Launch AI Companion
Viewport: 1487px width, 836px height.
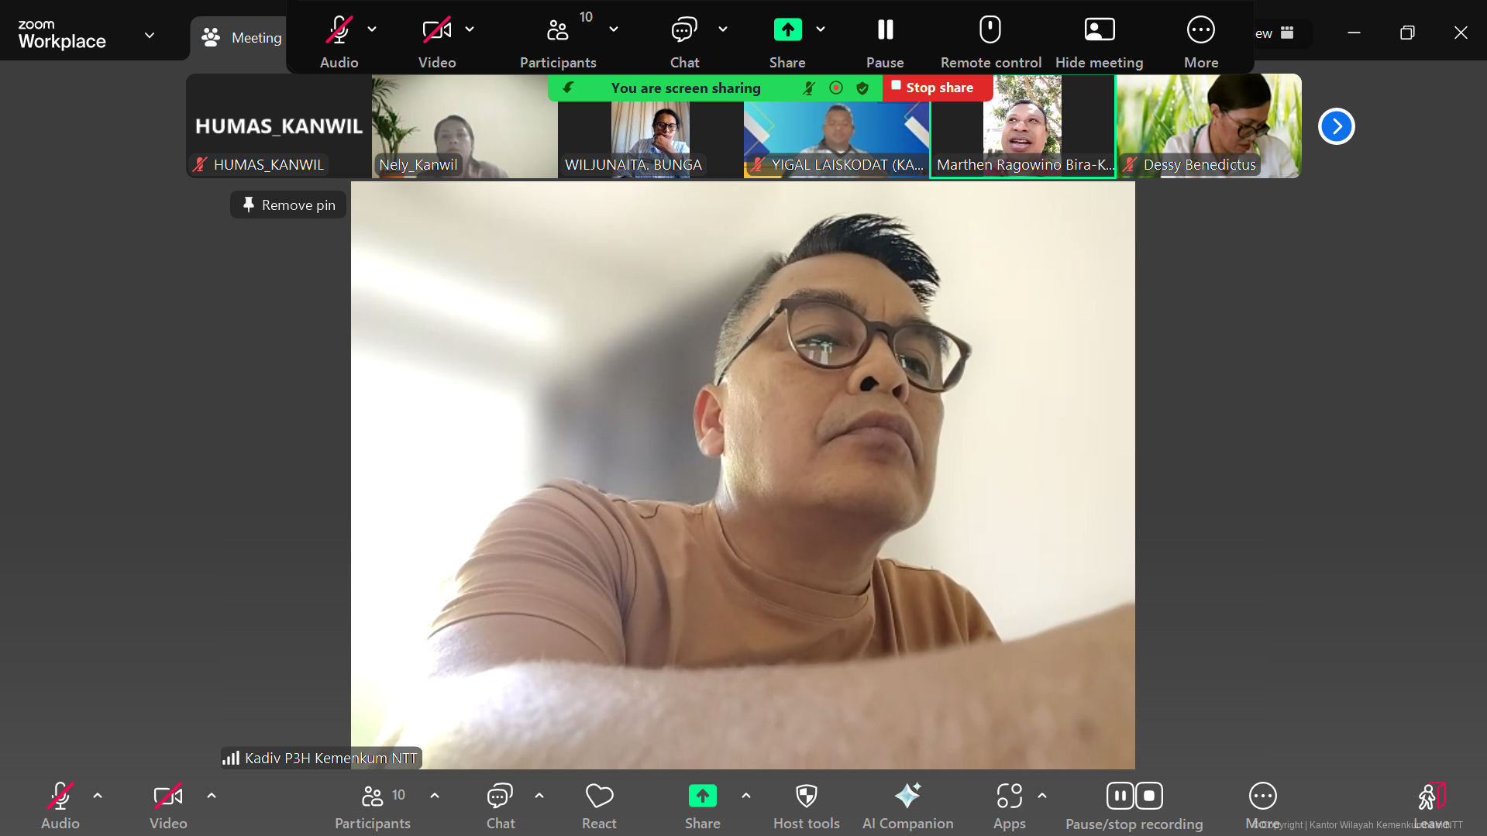click(x=907, y=804)
